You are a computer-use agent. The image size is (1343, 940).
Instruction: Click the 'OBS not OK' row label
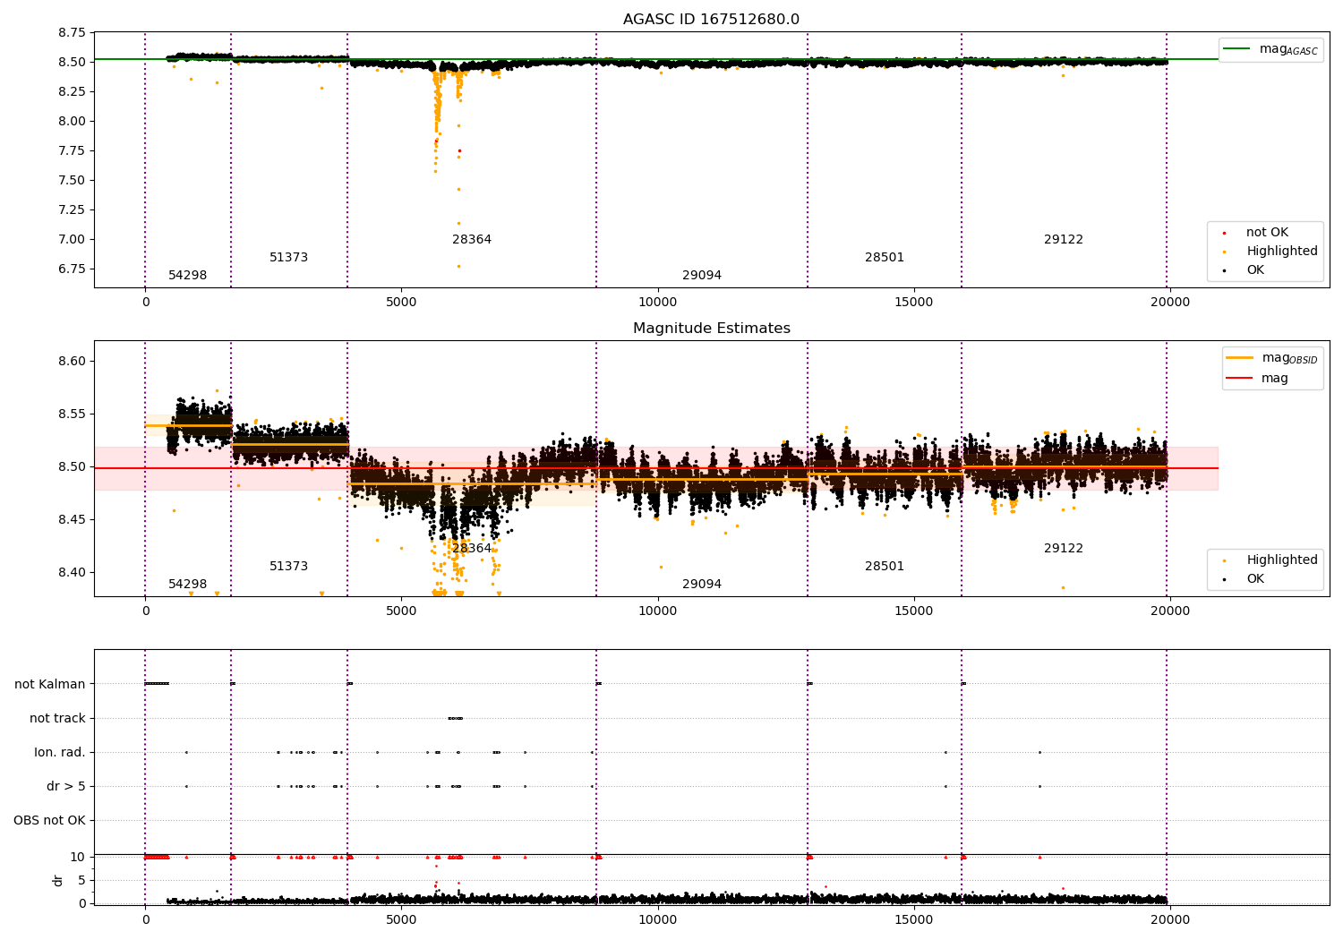pos(49,821)
